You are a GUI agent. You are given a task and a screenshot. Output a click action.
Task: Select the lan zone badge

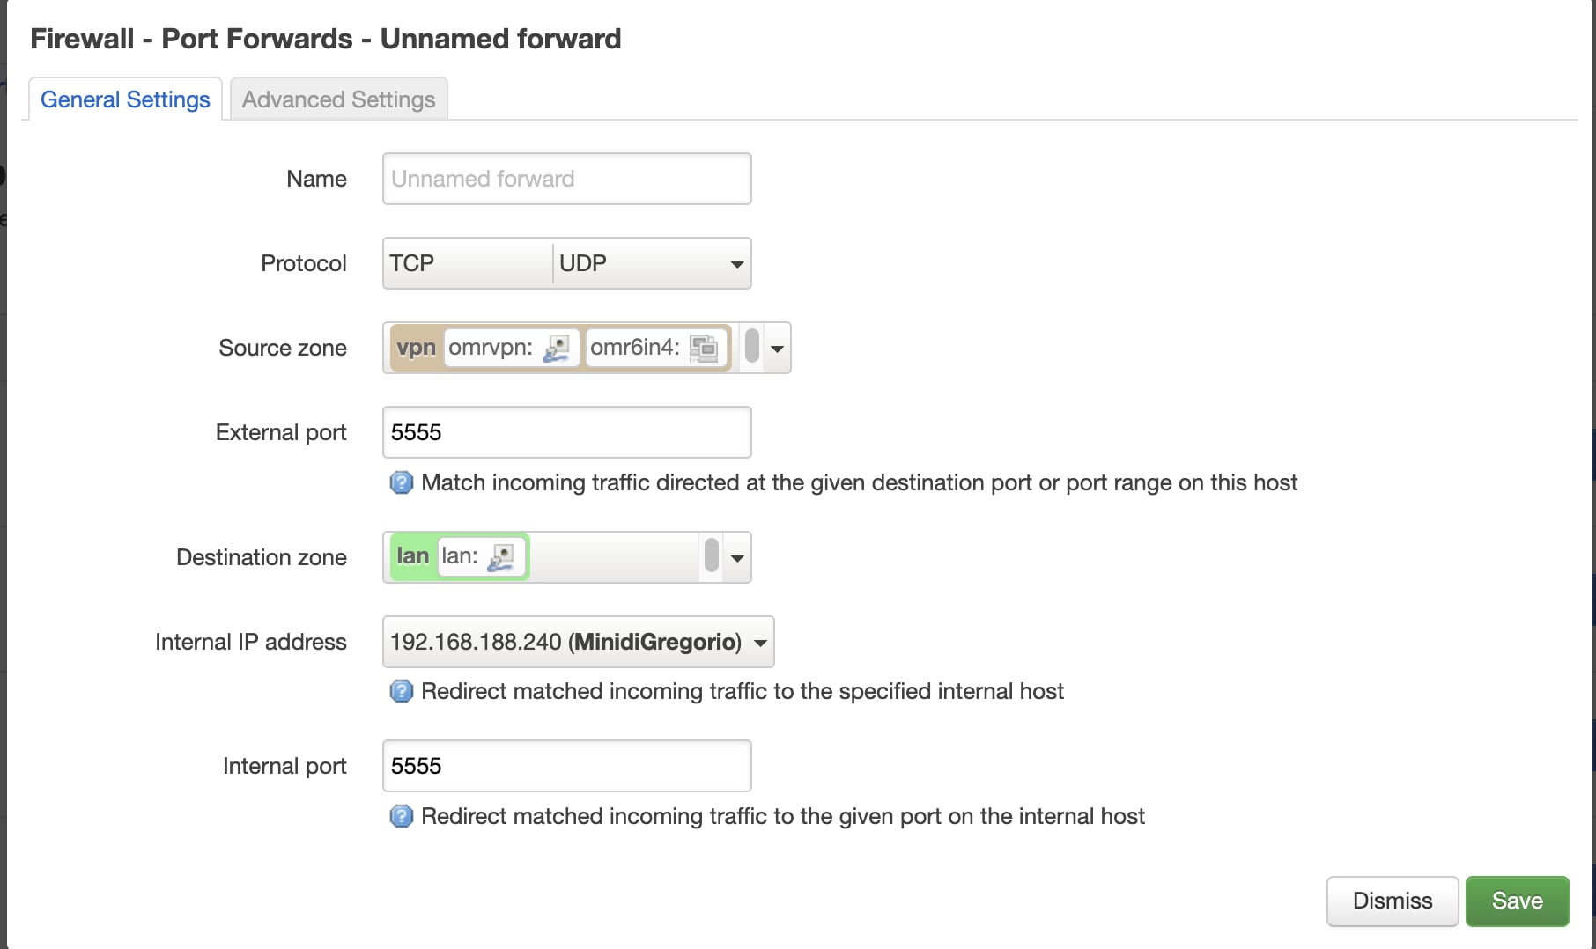412,556
